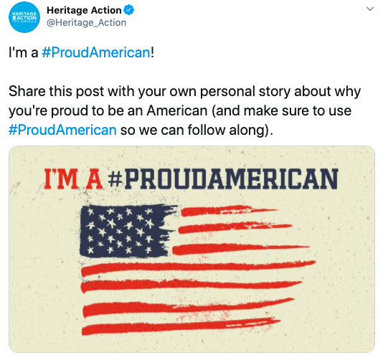383x360 pixels.
Task: Click the topmost red flag stripe
Action: coord(228,211)
